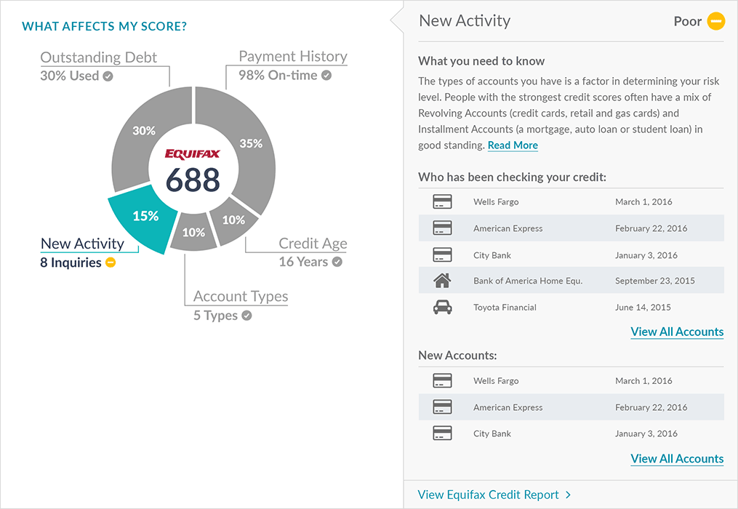The height and width of the screenshot is (509, 738).
Task: Click the car icon next to Toyota Financial
Action: [x=442, y=308]
